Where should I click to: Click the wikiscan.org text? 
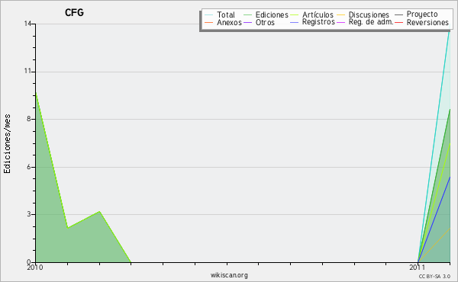tap(229, 275)
